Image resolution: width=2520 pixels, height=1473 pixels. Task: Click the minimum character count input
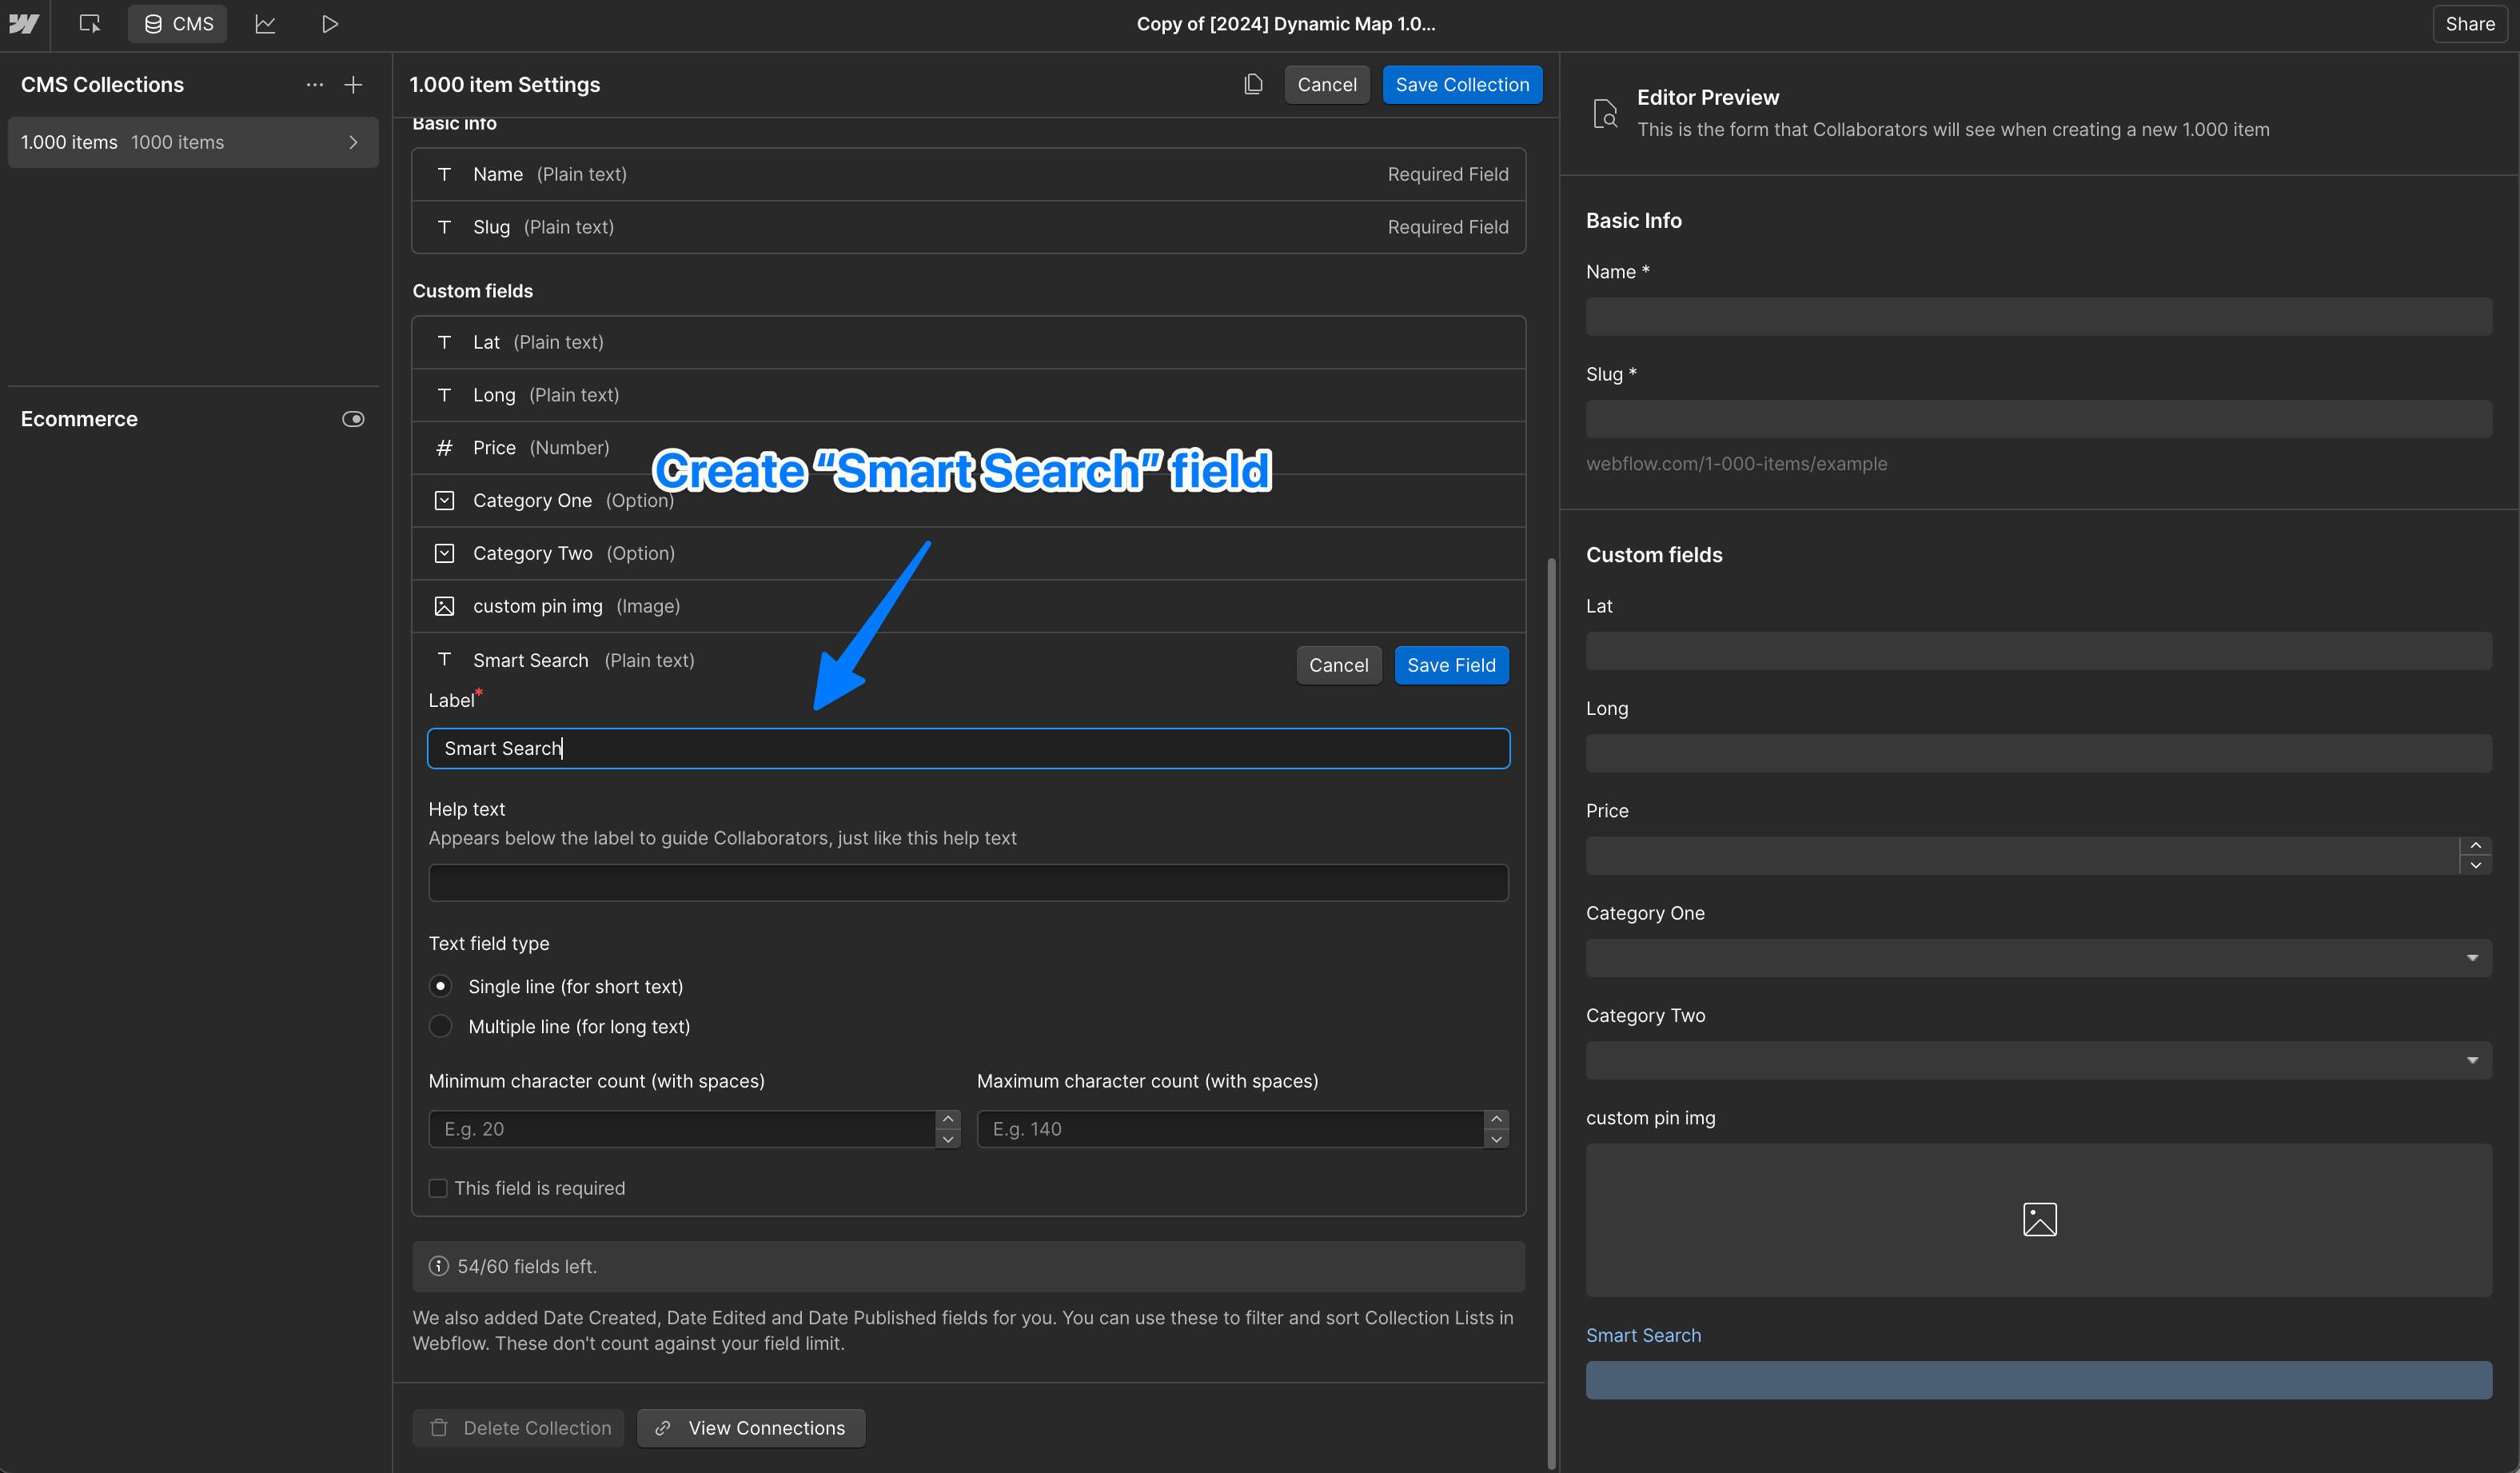click(x=682, y=1129)
